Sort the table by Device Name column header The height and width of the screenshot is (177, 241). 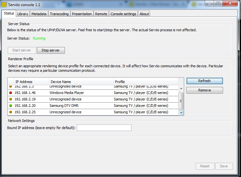81,82
